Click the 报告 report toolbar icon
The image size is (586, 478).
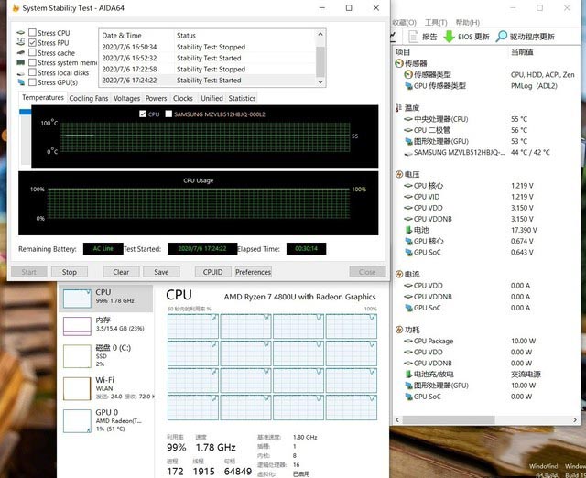click(413, 37)
